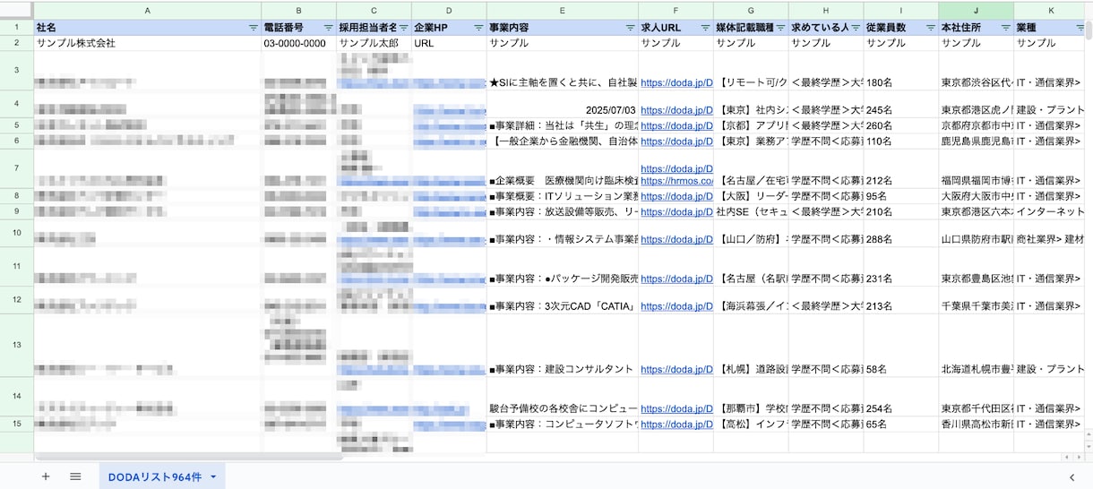Open filter for 業種 column header
This screenshot has width=1093, height=489.
tap(1079, 28)
